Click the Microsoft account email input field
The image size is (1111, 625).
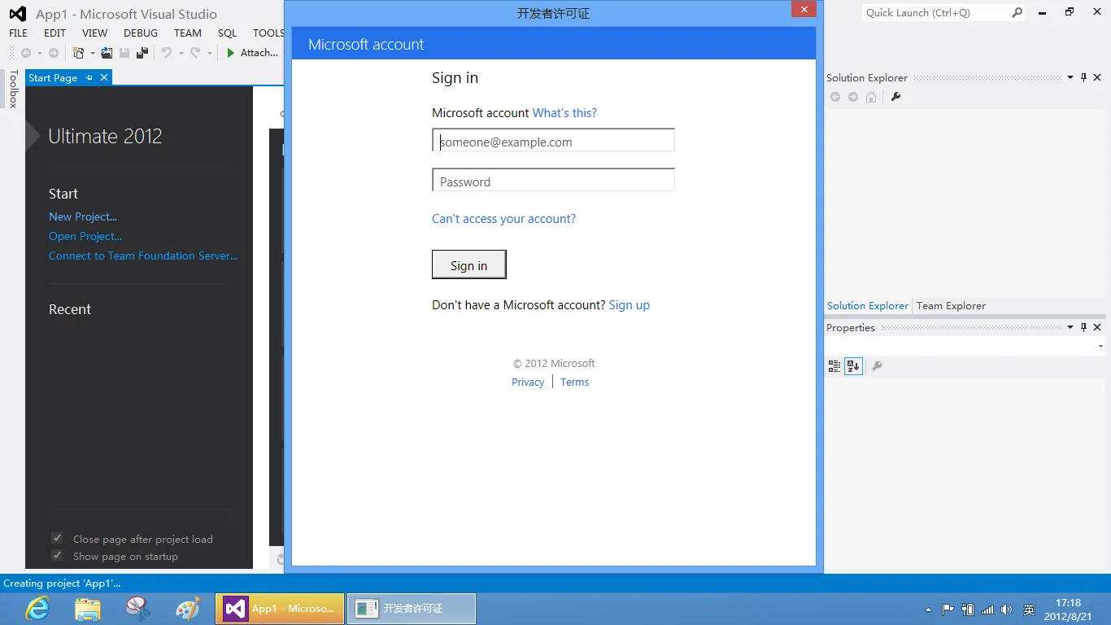tap(553, 141)
